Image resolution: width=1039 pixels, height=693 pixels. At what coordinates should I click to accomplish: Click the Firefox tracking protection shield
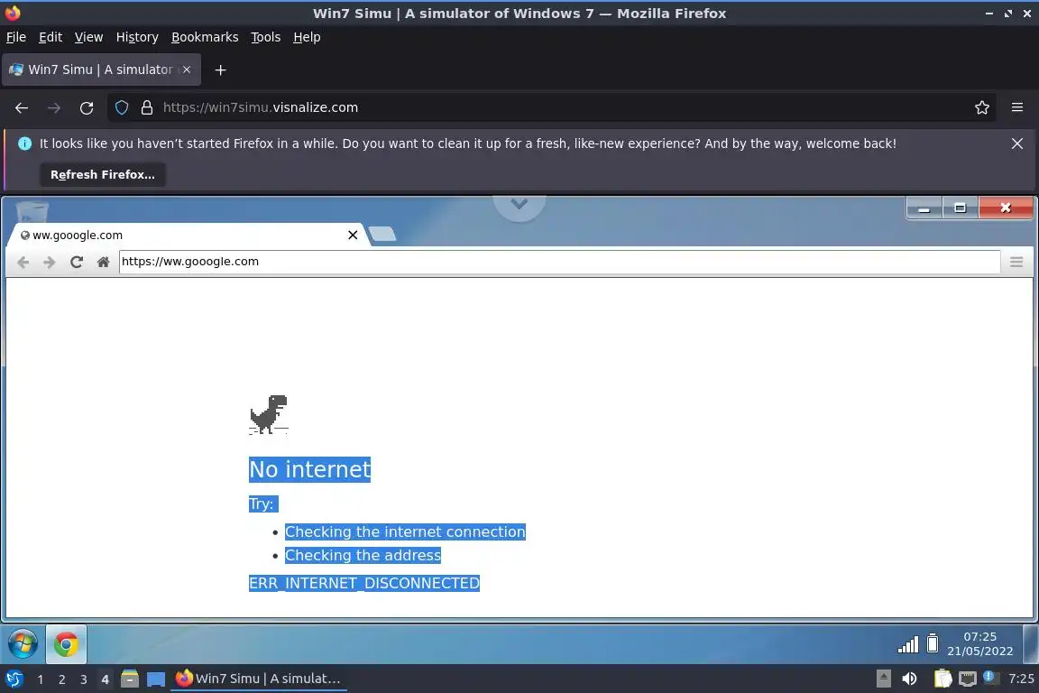click(x=122, y=107)
